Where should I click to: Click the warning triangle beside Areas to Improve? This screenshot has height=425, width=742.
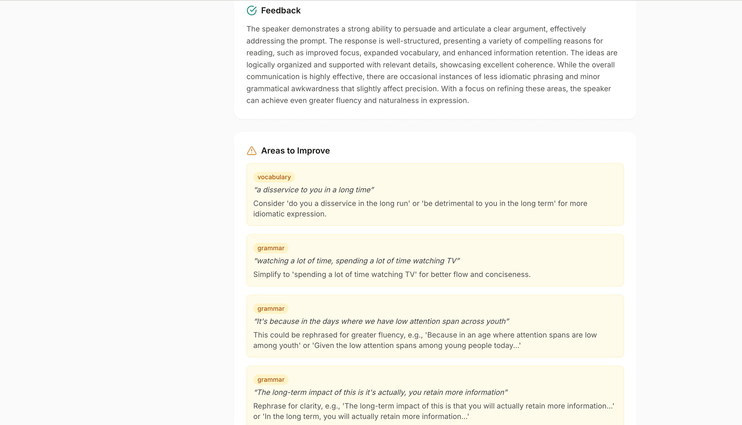pos(251,151)
